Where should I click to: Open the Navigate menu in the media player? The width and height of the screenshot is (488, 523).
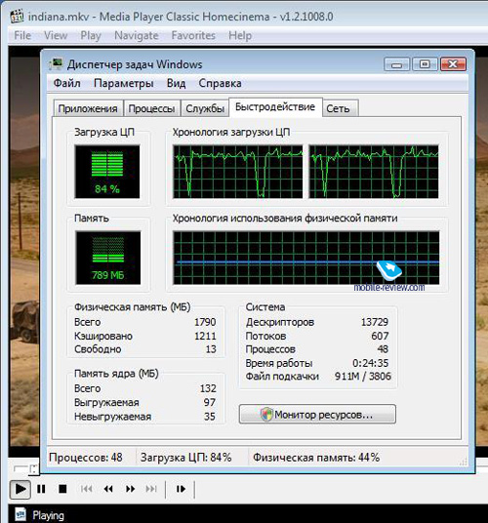(137, 35)
